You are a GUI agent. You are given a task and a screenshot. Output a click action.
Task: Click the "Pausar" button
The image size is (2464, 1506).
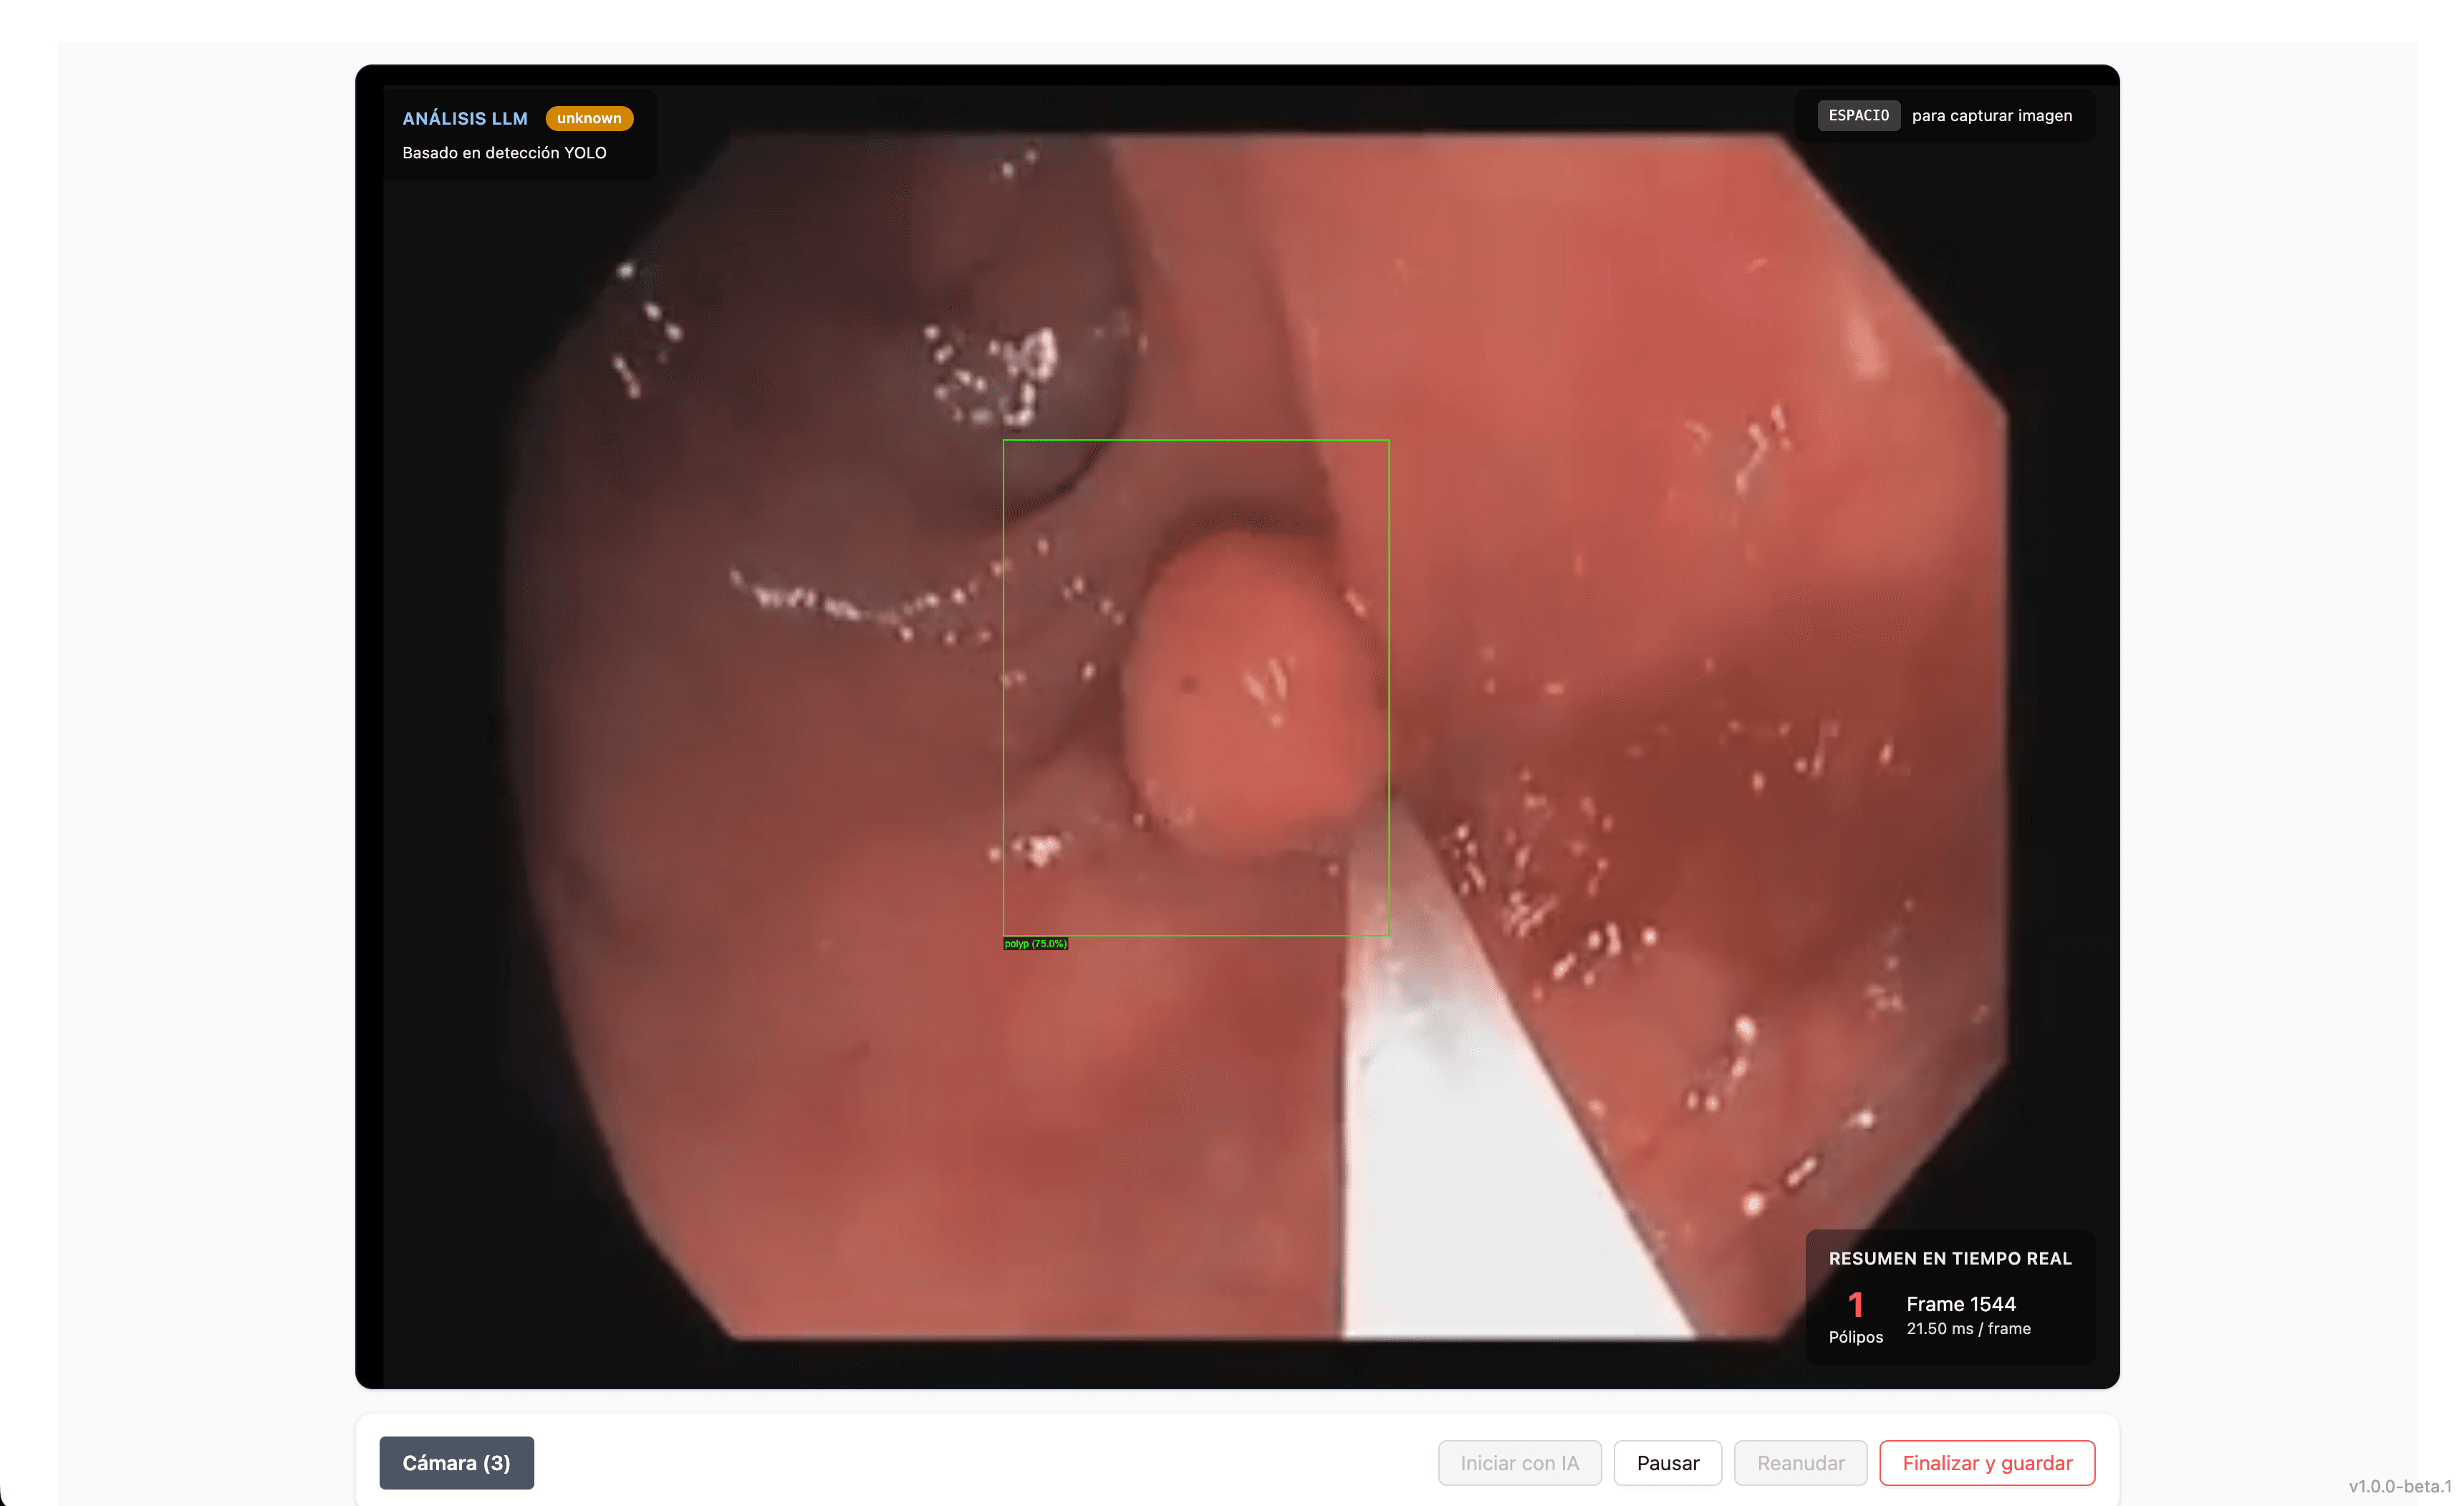tap(1668, 1462)
